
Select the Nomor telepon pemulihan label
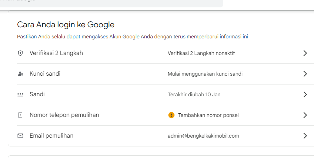(64, 115)
